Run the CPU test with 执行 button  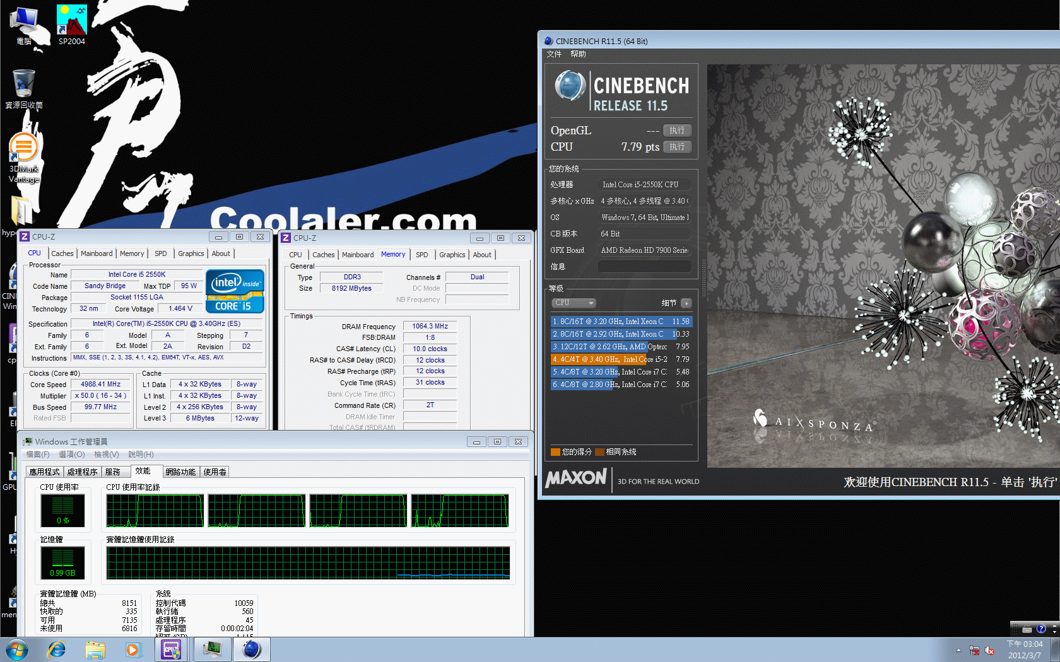[x=677, y=147]
